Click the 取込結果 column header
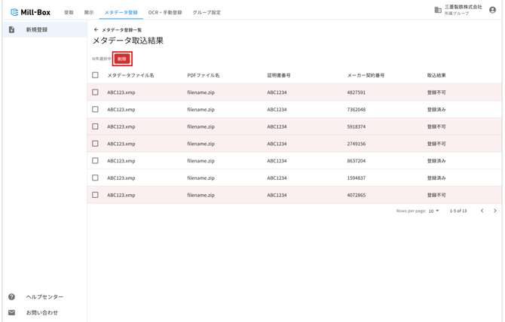Viewport: 505px width, 322px height. (436, 75)
